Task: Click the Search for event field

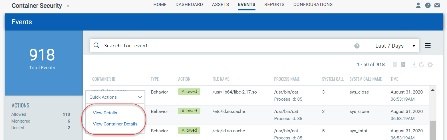Action: [x=227, y=46]
